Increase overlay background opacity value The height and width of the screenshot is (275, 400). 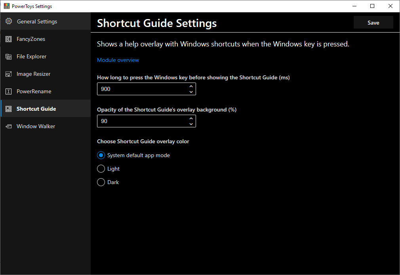coord(191,118)
